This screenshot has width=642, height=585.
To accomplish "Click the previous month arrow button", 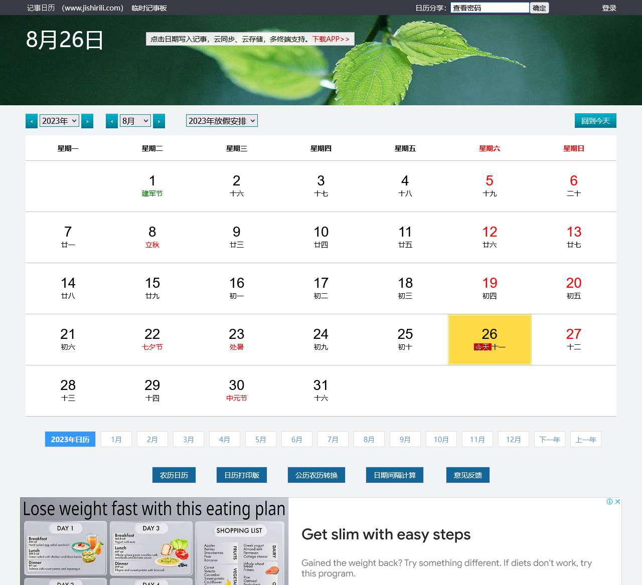I will click(112, 121).
